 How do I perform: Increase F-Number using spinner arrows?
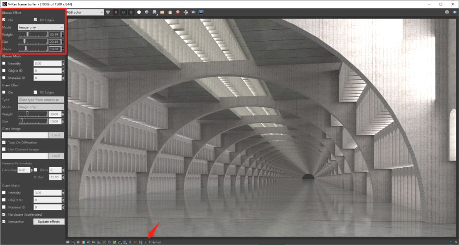(x=32, y=169)
